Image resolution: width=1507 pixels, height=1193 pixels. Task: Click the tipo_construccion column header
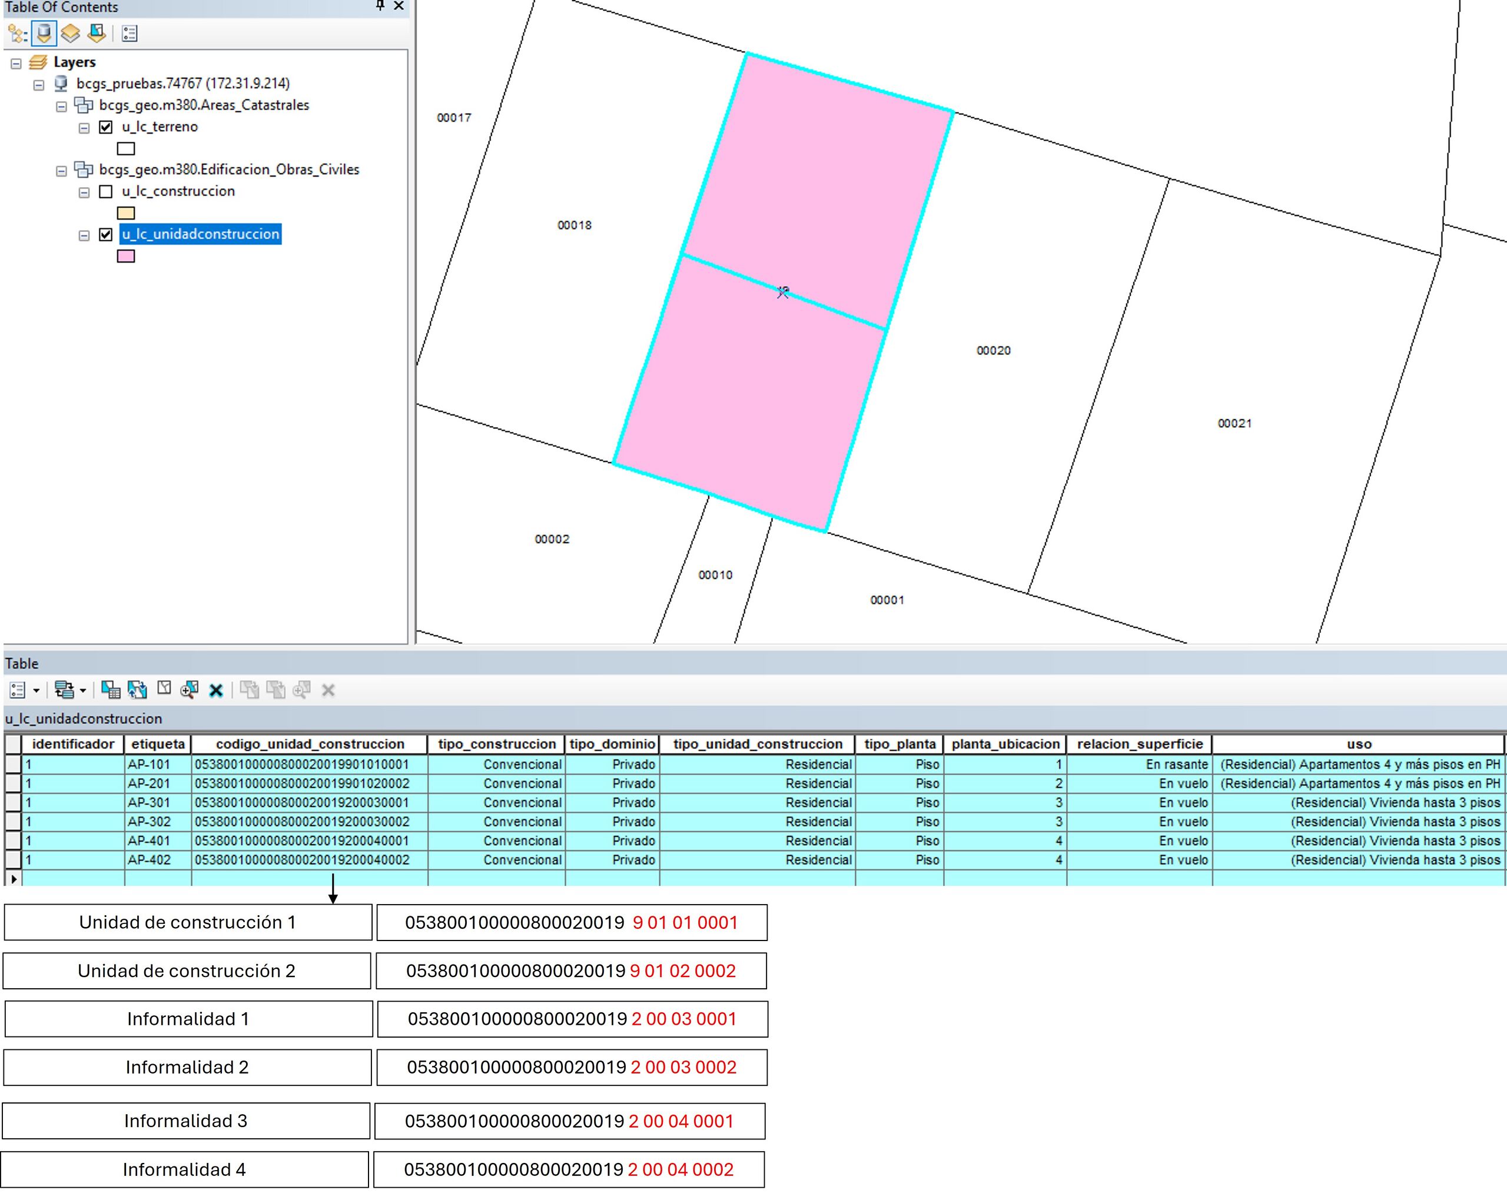coord(497,744)
